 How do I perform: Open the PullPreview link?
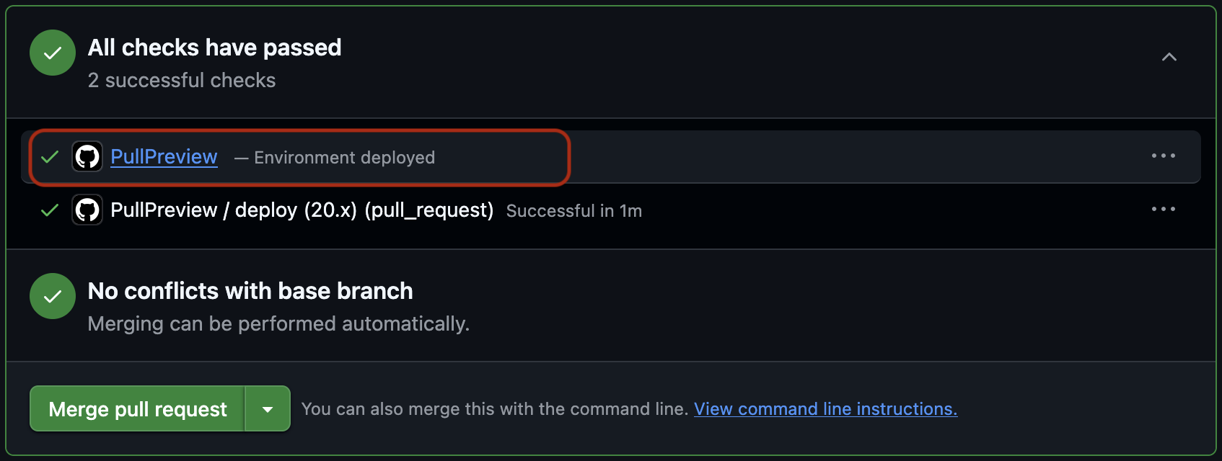click(164, 157)
